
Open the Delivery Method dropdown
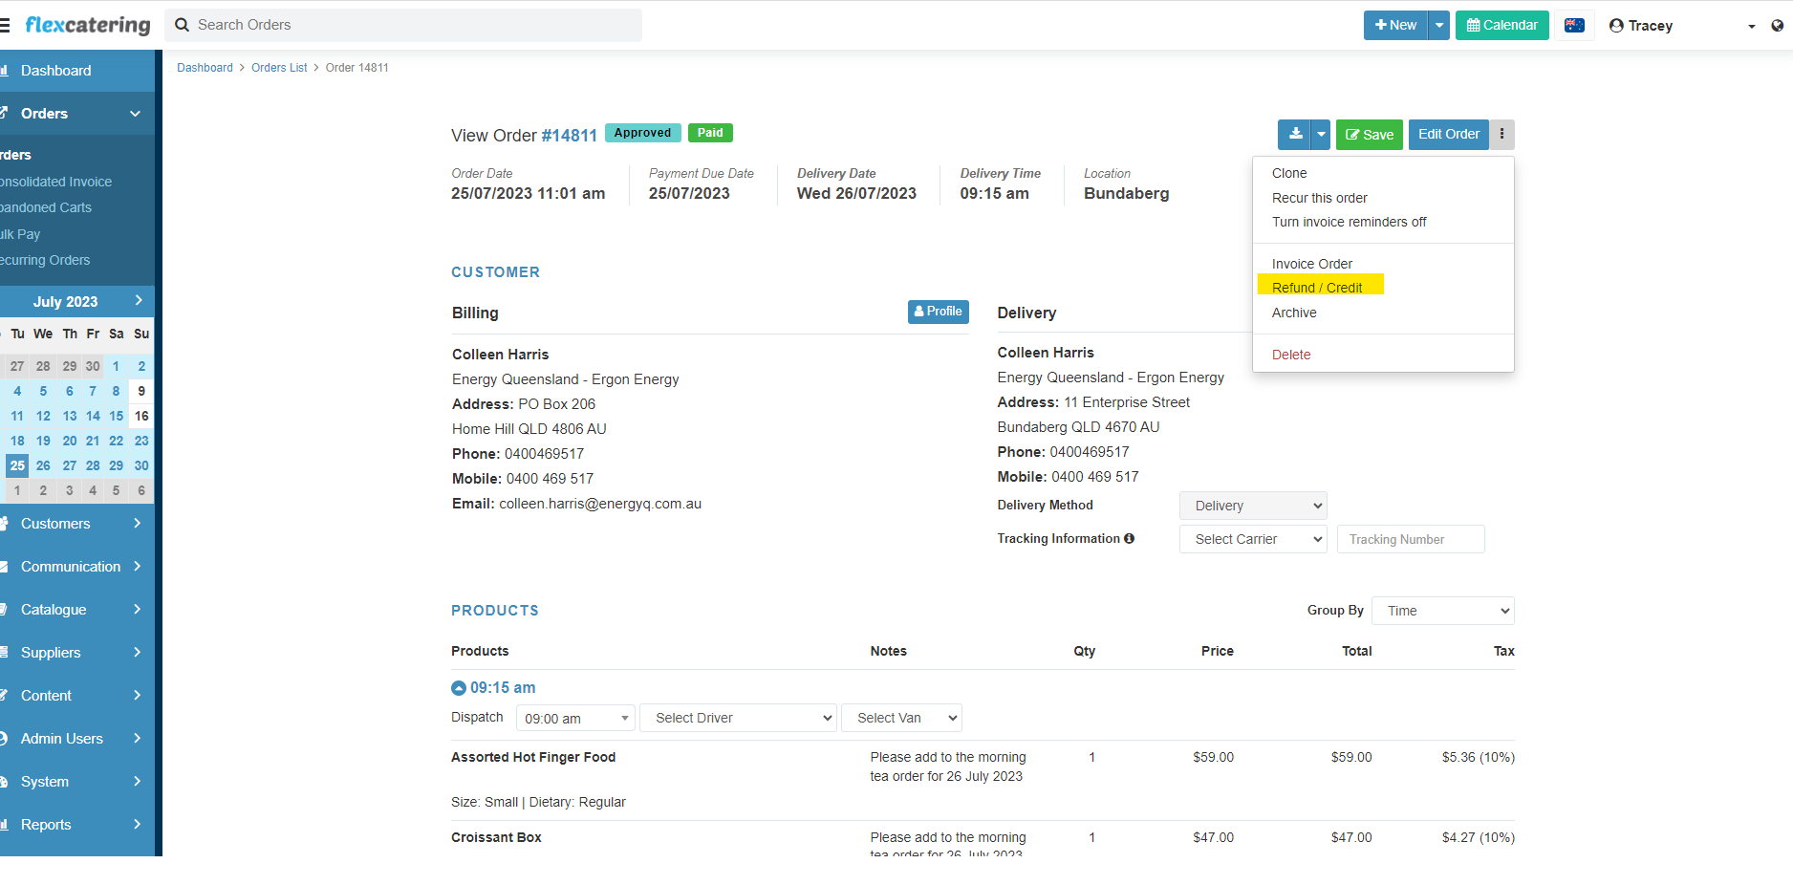[1253, 506]
